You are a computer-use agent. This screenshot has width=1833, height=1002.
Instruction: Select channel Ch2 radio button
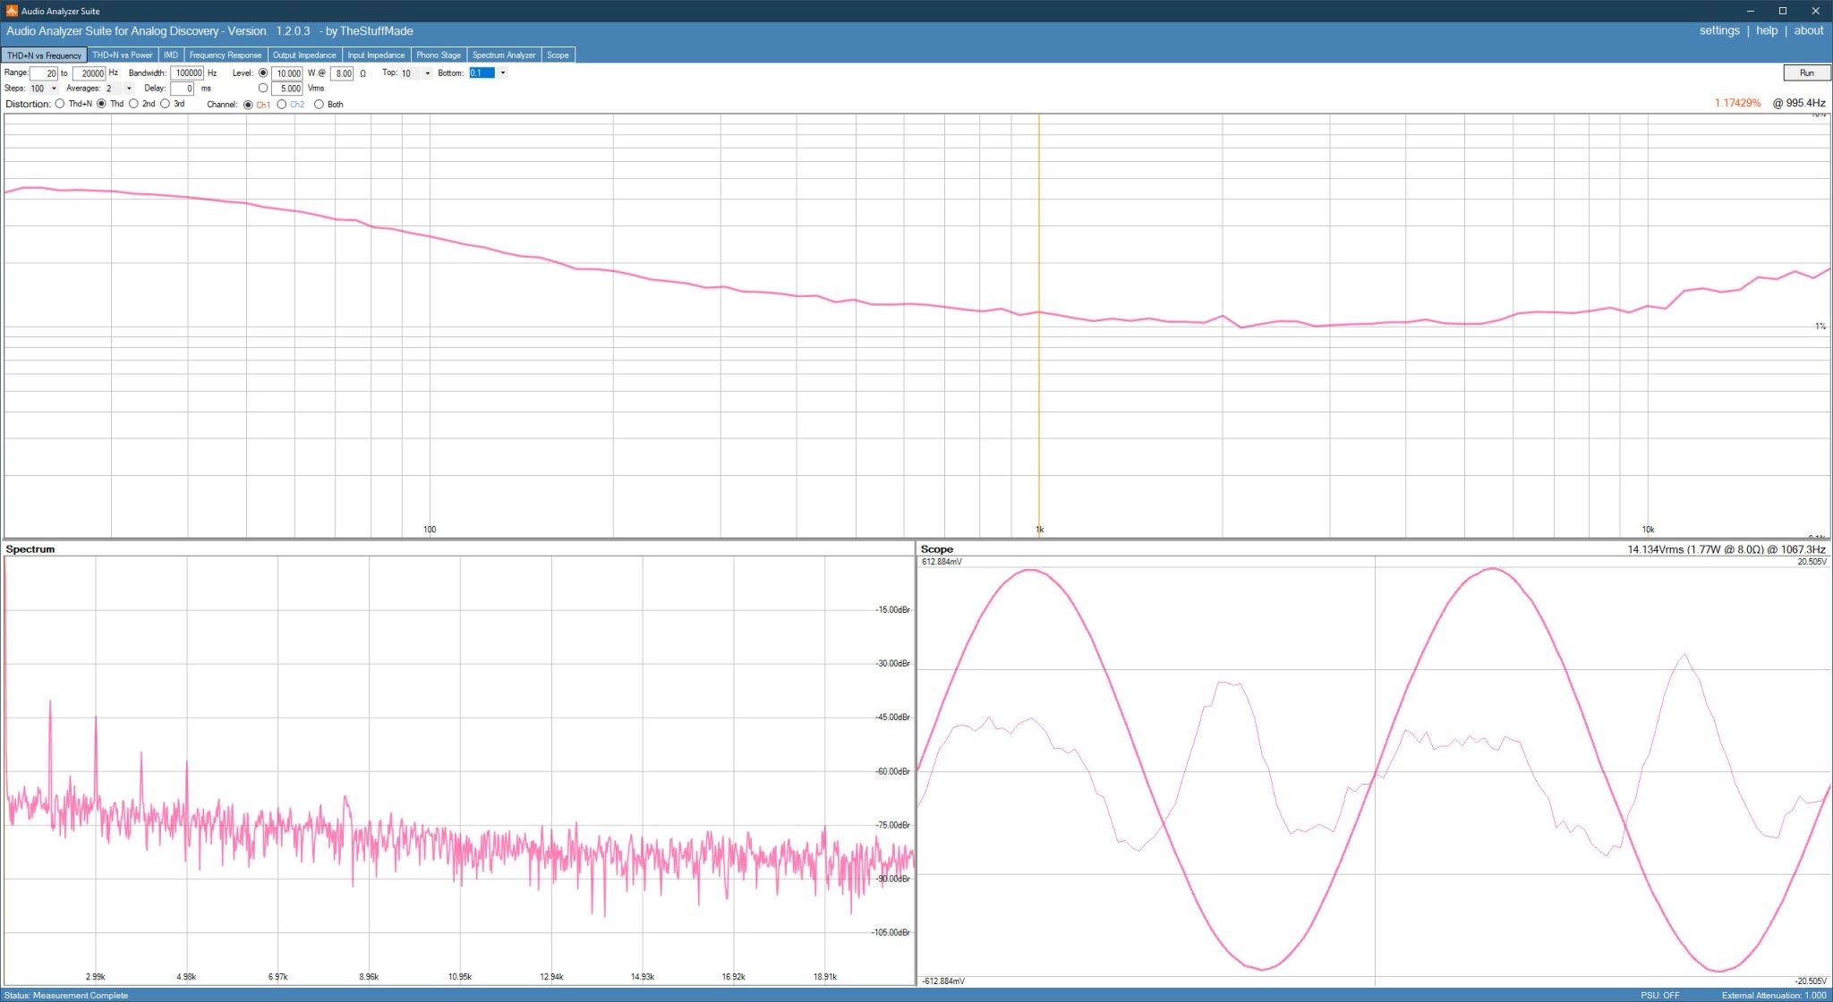(x=282, y=105)
